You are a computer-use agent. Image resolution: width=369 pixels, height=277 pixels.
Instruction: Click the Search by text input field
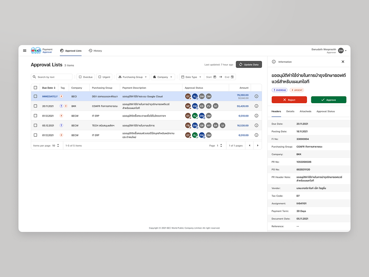click(x=51, y=77)
